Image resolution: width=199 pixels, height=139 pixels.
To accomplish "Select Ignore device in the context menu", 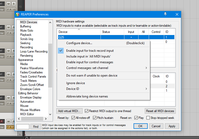I will 75,83.
